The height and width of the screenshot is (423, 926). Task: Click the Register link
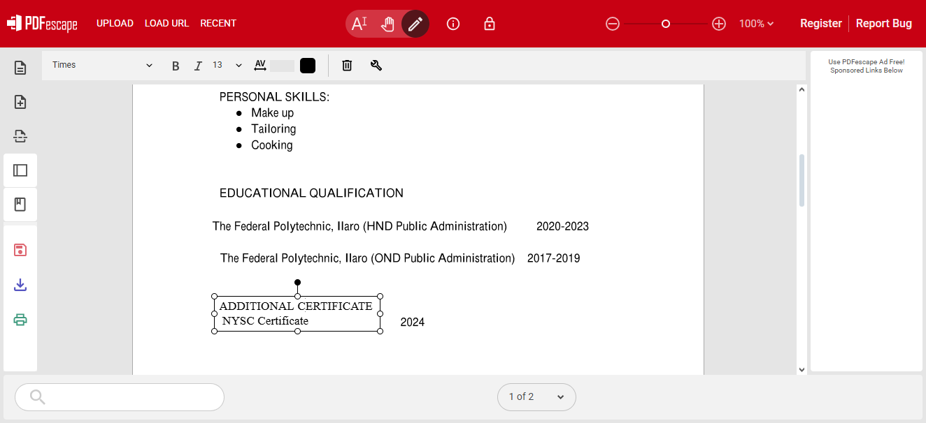(820, 24)
